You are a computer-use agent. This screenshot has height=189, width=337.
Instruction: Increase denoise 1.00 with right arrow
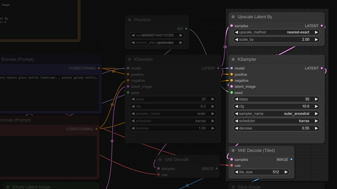[x=213, y=128]
